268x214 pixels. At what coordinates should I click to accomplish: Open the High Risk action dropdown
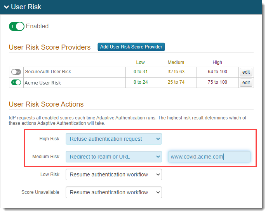pos(113,139)
